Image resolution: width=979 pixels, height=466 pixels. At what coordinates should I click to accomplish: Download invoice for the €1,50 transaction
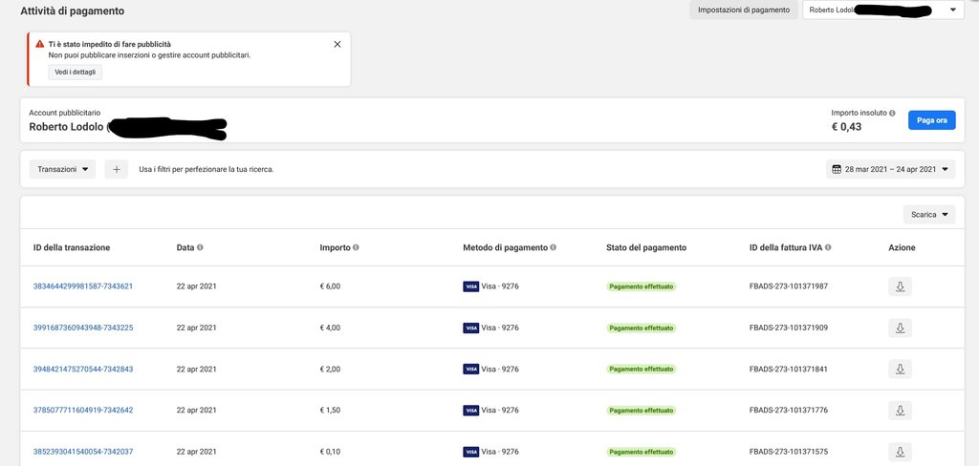pyautogui.click(x=899, y=411)
